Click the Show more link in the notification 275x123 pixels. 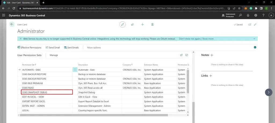(x=208, y=39)
